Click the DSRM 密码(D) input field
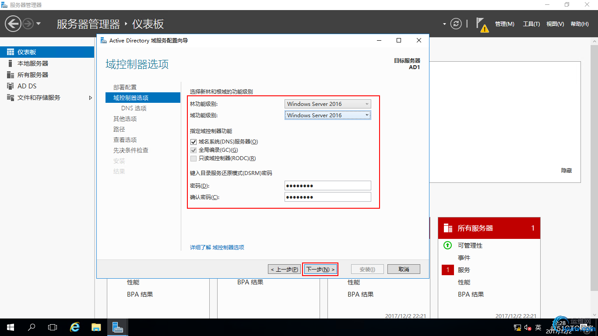Image resolution: width=598 pixels, height=336 pixels. tap(328, 185)
